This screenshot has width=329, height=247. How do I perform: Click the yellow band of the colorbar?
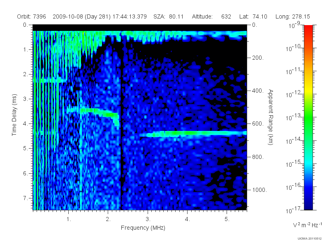pyautogui.click(x=308, y=91)
